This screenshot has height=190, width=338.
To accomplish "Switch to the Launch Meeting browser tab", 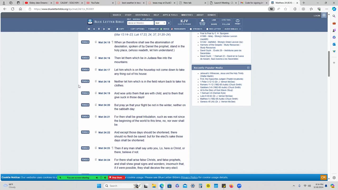I will [224, 3].
